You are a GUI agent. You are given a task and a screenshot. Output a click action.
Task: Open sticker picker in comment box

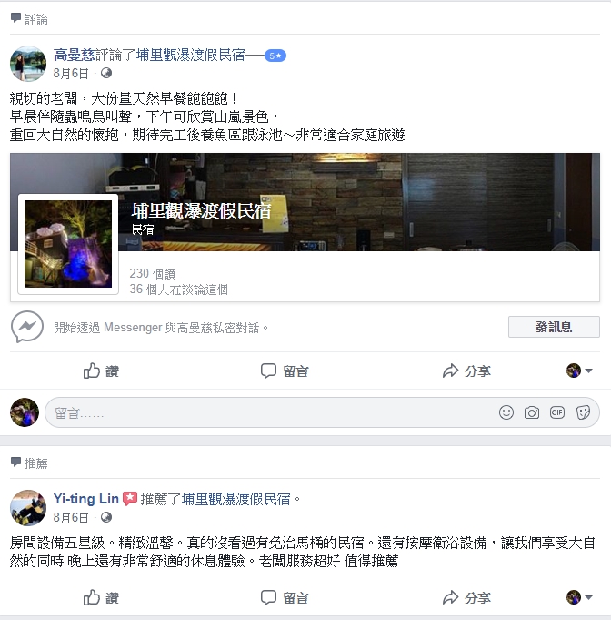click(x=583, y=412)
